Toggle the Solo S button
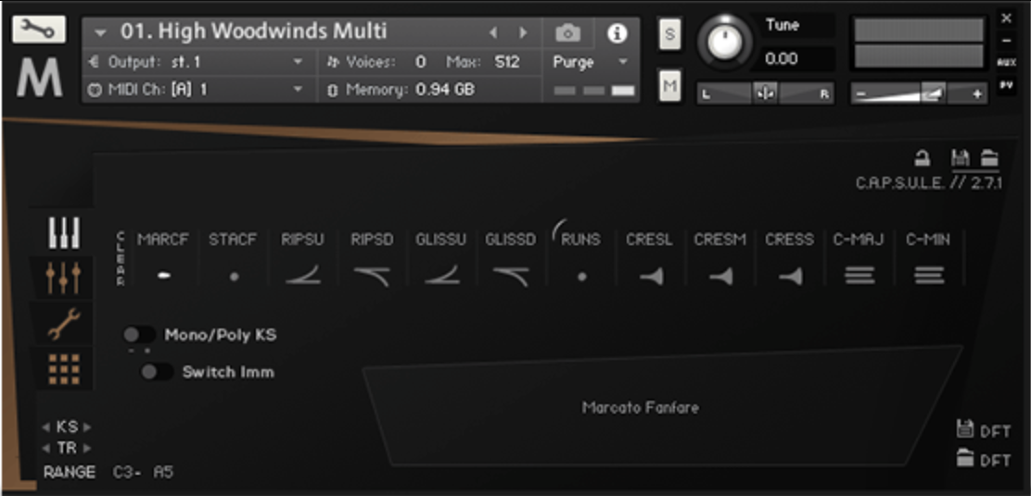 pyautogui.click(x=669, y=35)
